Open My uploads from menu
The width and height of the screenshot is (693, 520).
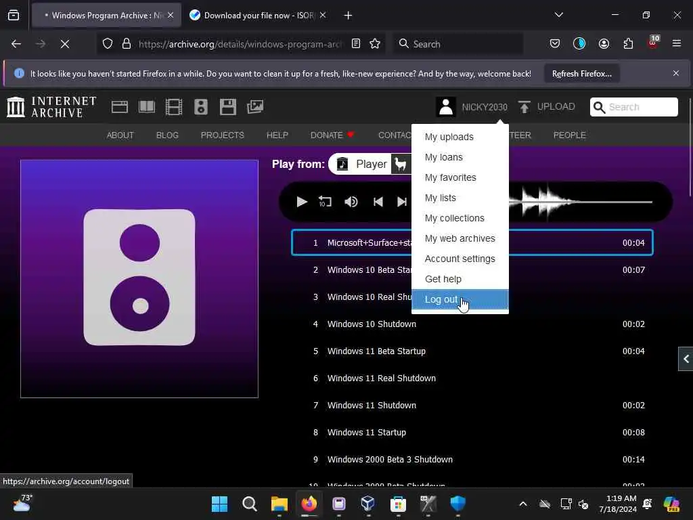[x=460, y=137]
